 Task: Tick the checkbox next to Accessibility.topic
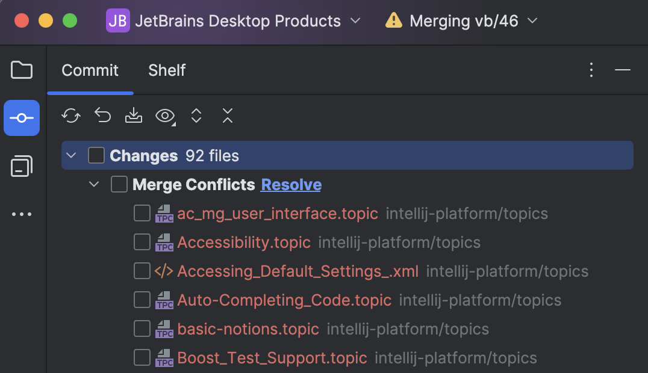coord(142,242)
